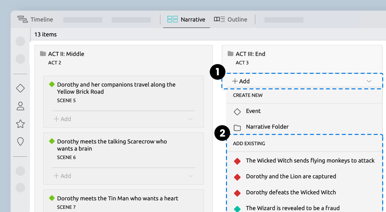Viewport: 386px width, 212px height.
Task: Click green diamond of Tin Man scene
Action: pos(52,198)
